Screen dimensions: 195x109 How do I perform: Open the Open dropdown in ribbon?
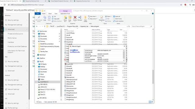(108, 16)
